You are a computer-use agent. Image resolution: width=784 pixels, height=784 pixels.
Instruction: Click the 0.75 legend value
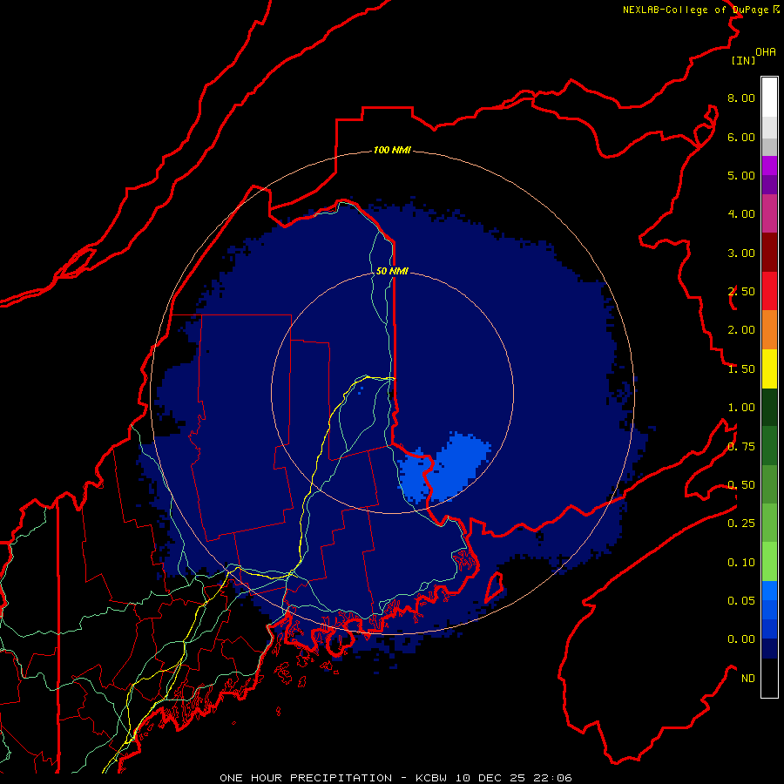741,447
